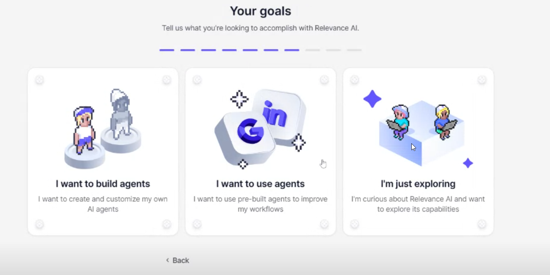Choose the "I'm just exploring" option

(x=418, y=151)
